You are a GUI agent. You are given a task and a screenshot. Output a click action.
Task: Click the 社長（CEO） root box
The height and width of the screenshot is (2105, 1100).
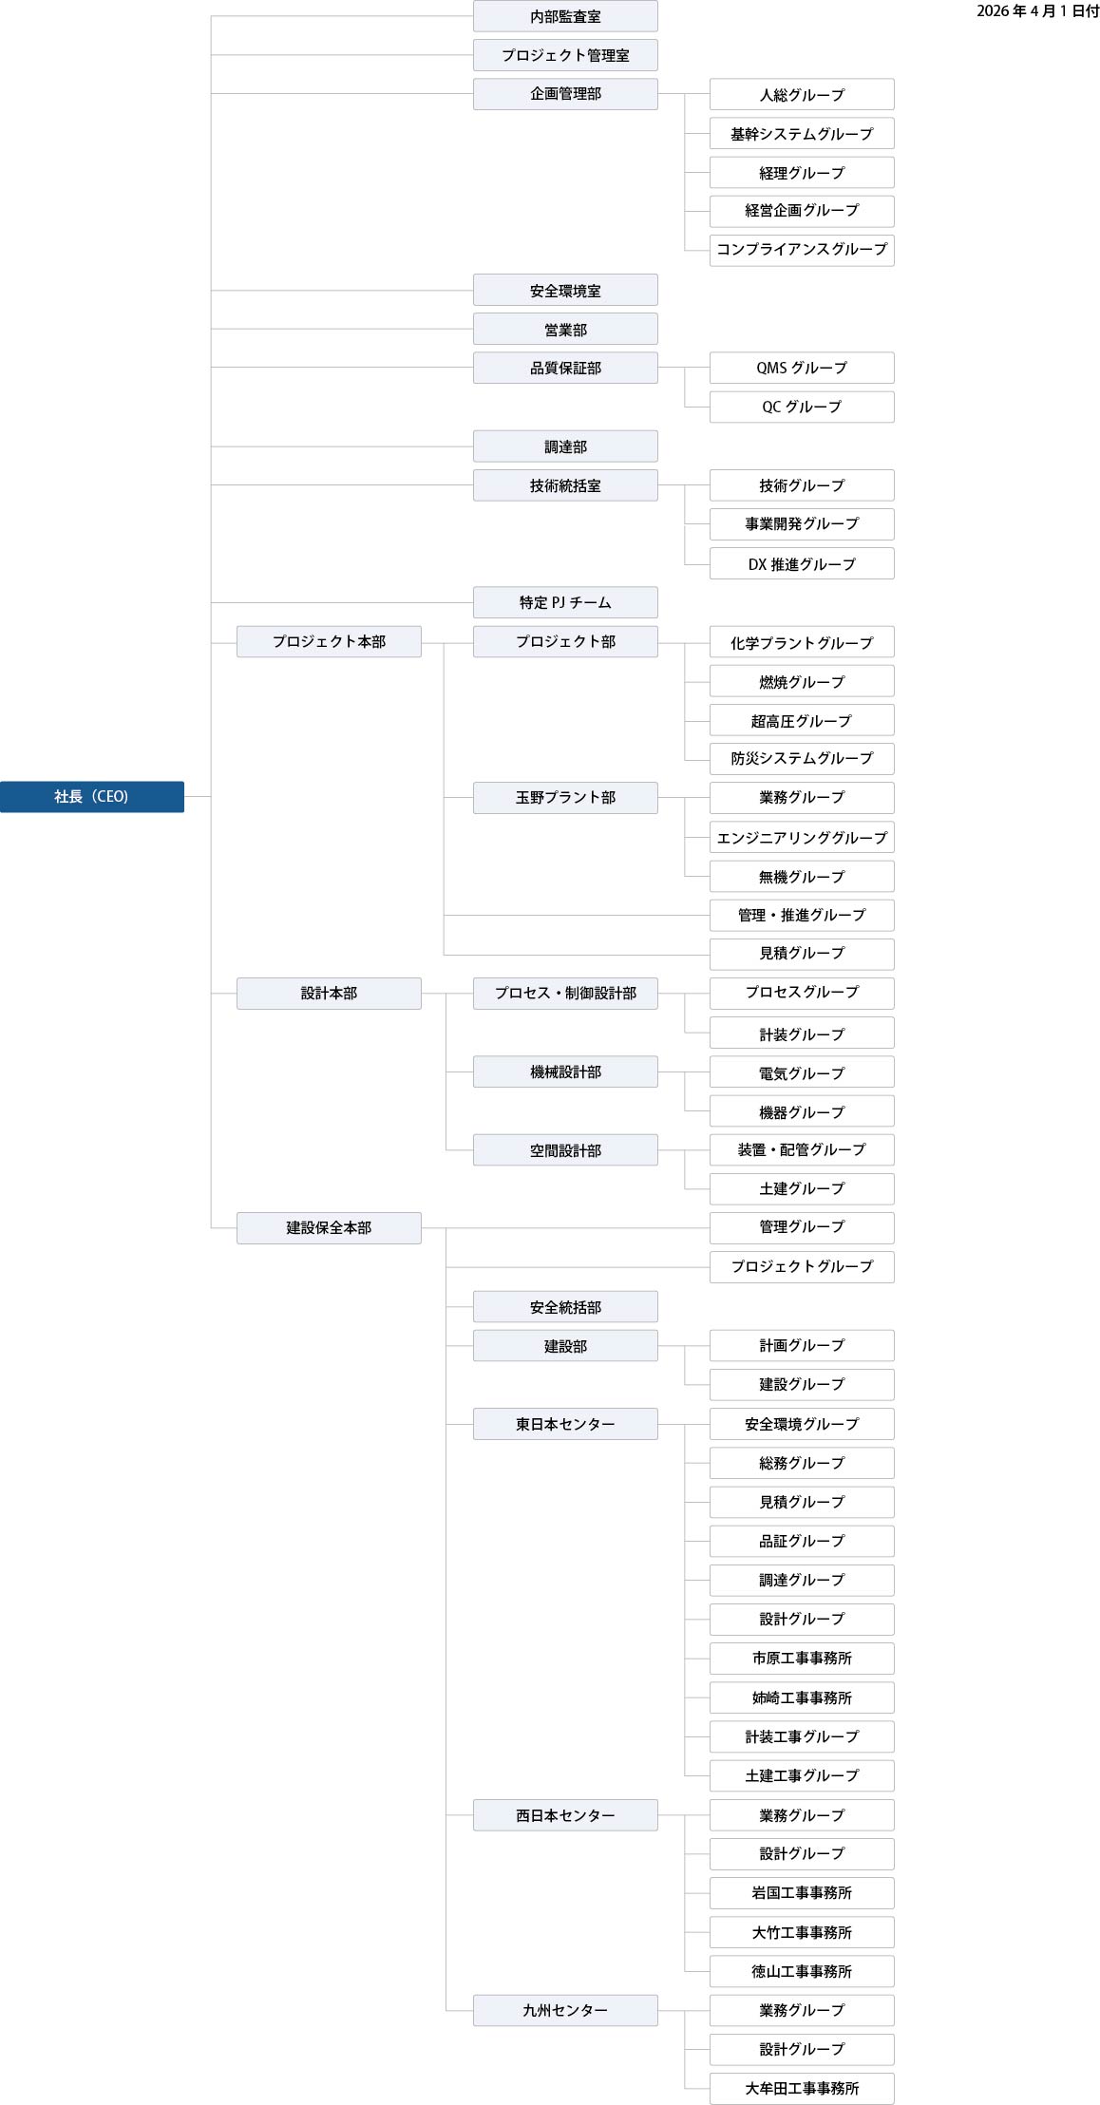point(92,797)
